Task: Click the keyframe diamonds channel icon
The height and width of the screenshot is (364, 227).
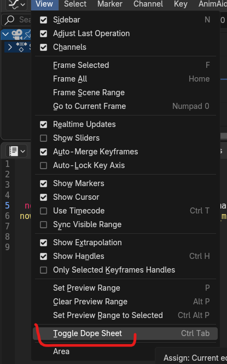Action: tap(21, 47)
